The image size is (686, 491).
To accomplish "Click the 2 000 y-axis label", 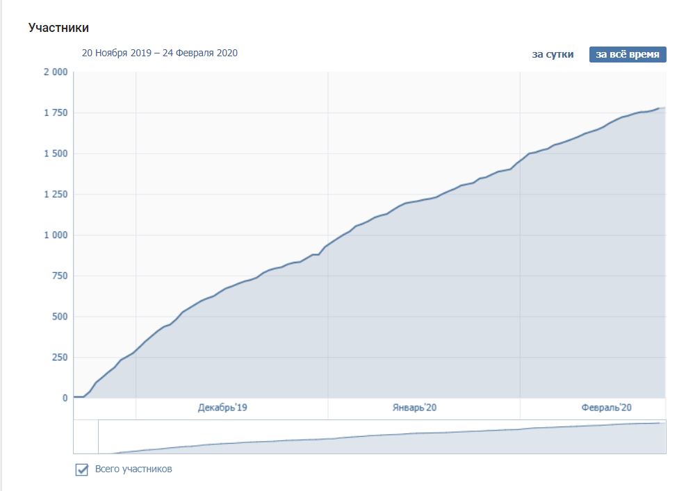I will click(56, 72).
